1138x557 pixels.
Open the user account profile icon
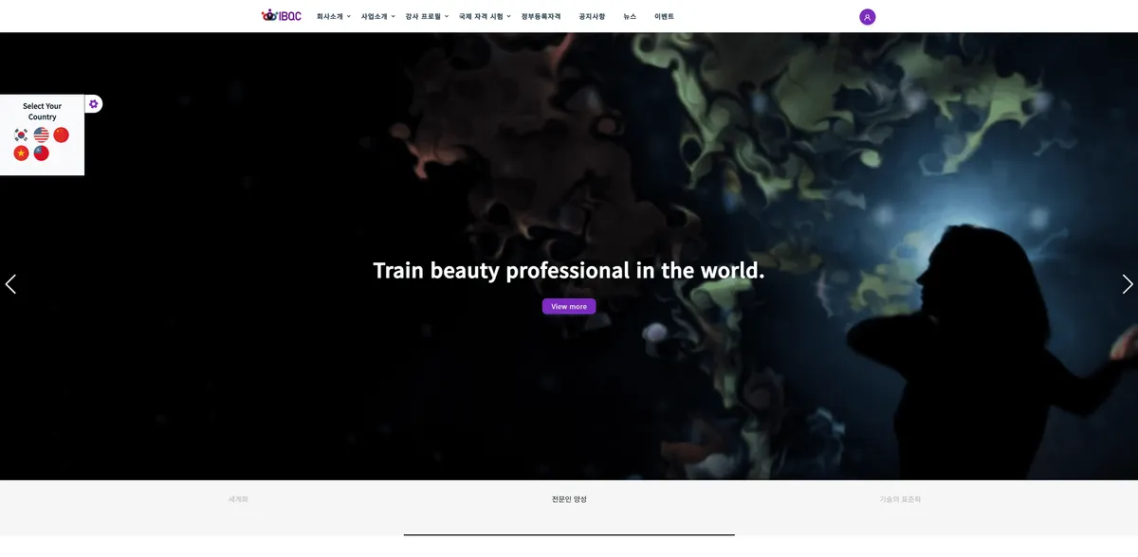click(x=867, y=17)
